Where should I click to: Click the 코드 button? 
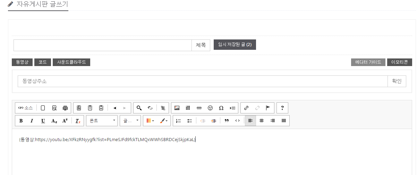(x=43, y=62)
